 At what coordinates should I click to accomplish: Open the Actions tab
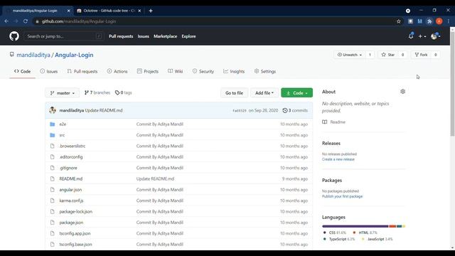pyautogui.click(x=117, y=71)
